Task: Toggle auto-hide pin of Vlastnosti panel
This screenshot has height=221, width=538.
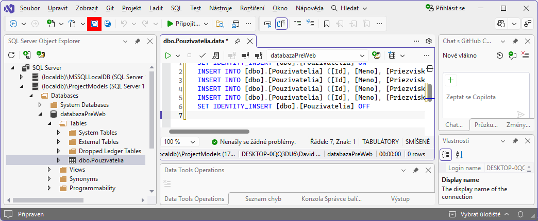Action: 515,141
